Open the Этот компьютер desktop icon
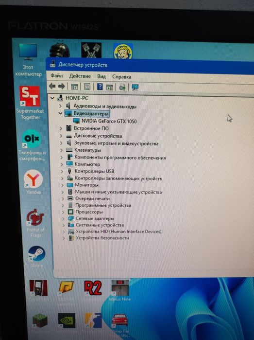Viewport: 254px width, 340px height. pyautogui.click(x=28, y=60)
